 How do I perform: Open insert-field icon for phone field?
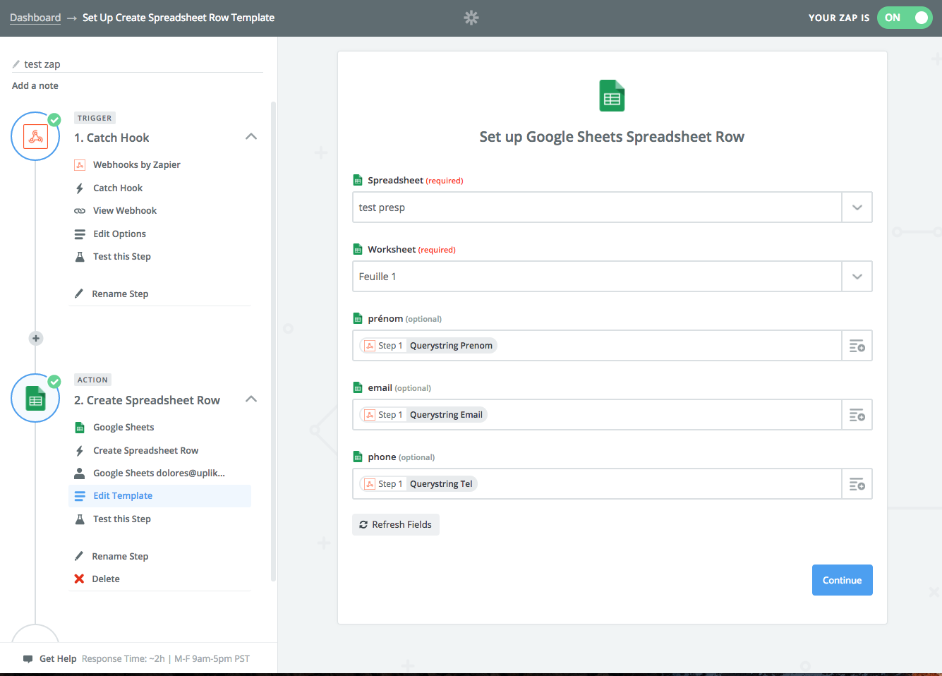tap(857, 484)
